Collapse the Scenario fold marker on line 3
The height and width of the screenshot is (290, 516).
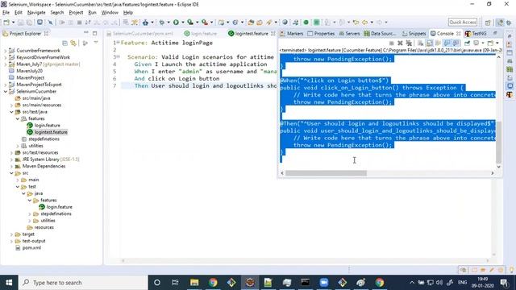point(119,56)
